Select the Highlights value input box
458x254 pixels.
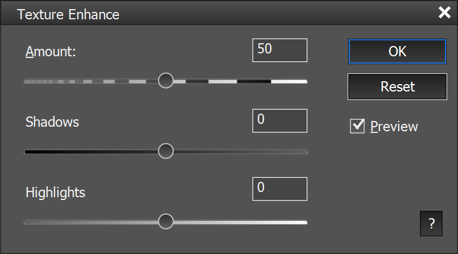[279, 189]
